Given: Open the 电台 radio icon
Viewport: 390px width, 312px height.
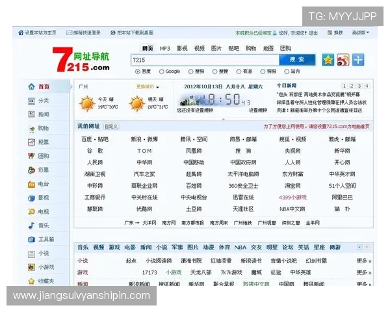Looking at the screenshot, I should point(31,185).
